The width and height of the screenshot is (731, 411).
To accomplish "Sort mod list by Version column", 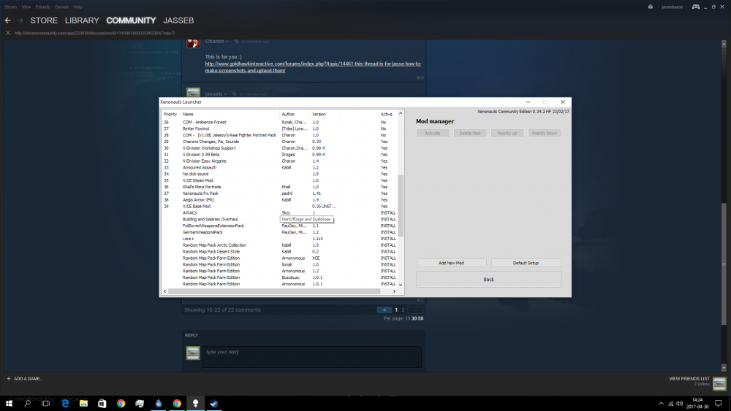I will click(x=325, y=114).
